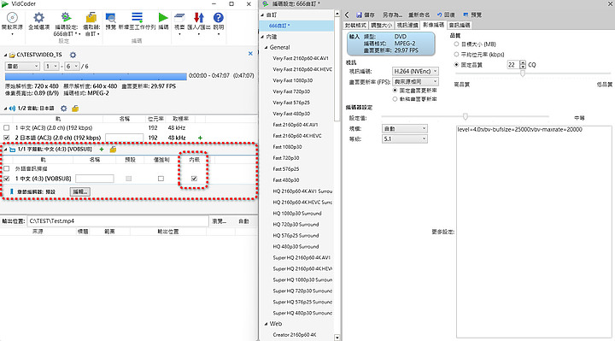Switch to the video filters tab, third from left
Viewport: 615px width, 341px height.
point(407,25)
